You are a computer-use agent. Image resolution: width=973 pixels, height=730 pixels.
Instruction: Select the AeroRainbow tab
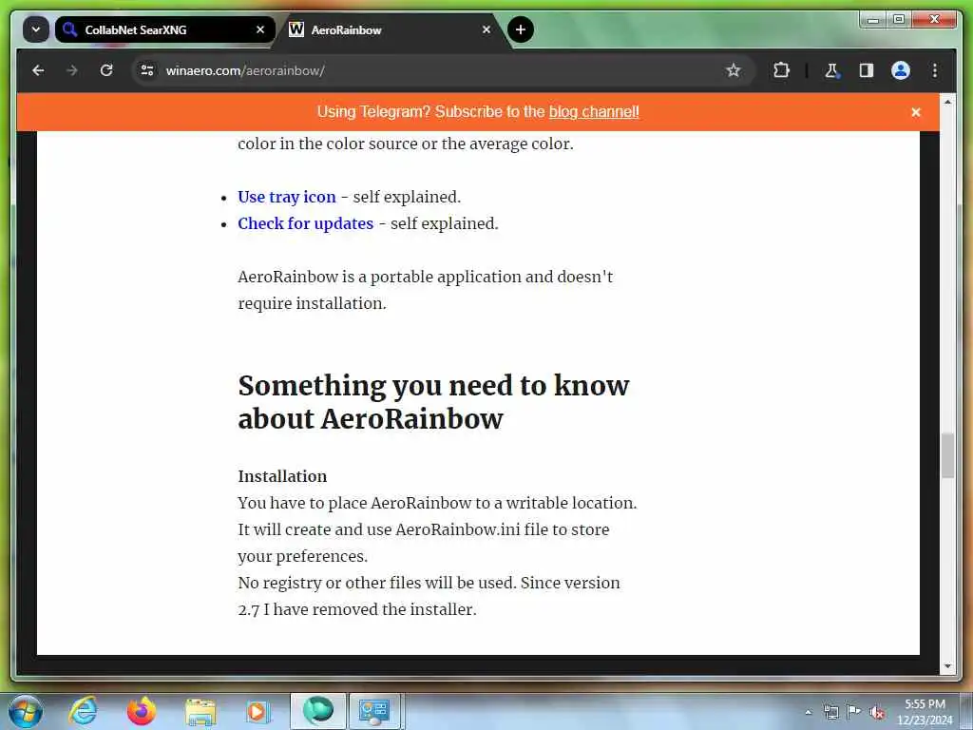391,29
